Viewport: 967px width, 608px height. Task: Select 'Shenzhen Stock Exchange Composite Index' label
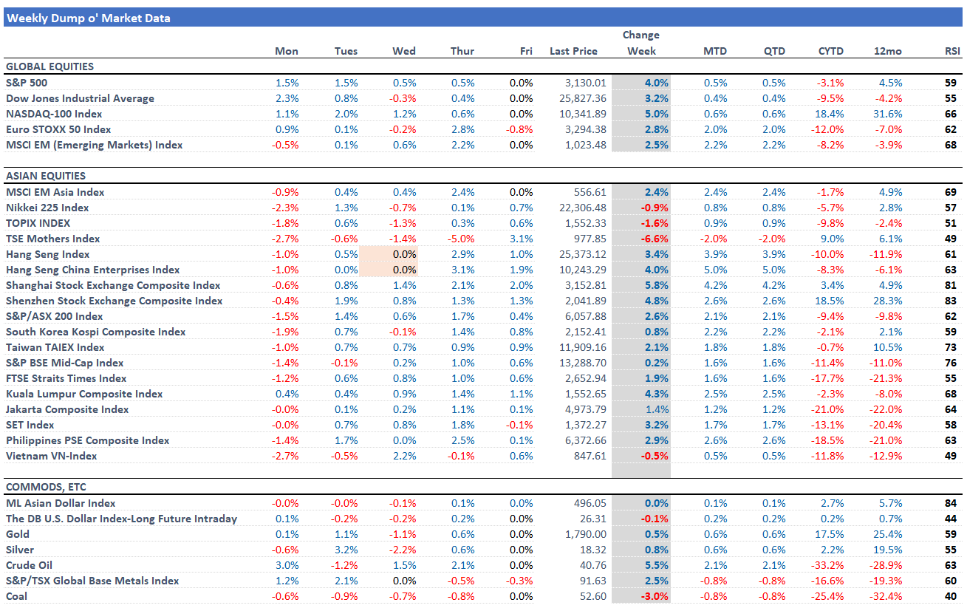[x=115, y=301]
